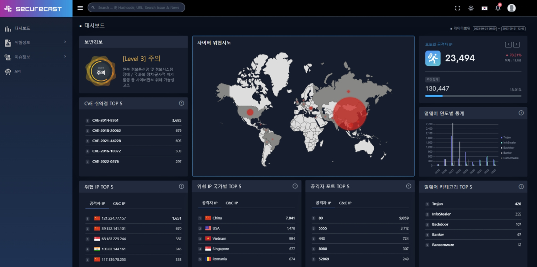Image resolution: width=537 pixels, height=267 pixels.
Task: Open the CVE-2014-8361 vulnerability entry
Action: coord(105,120)
